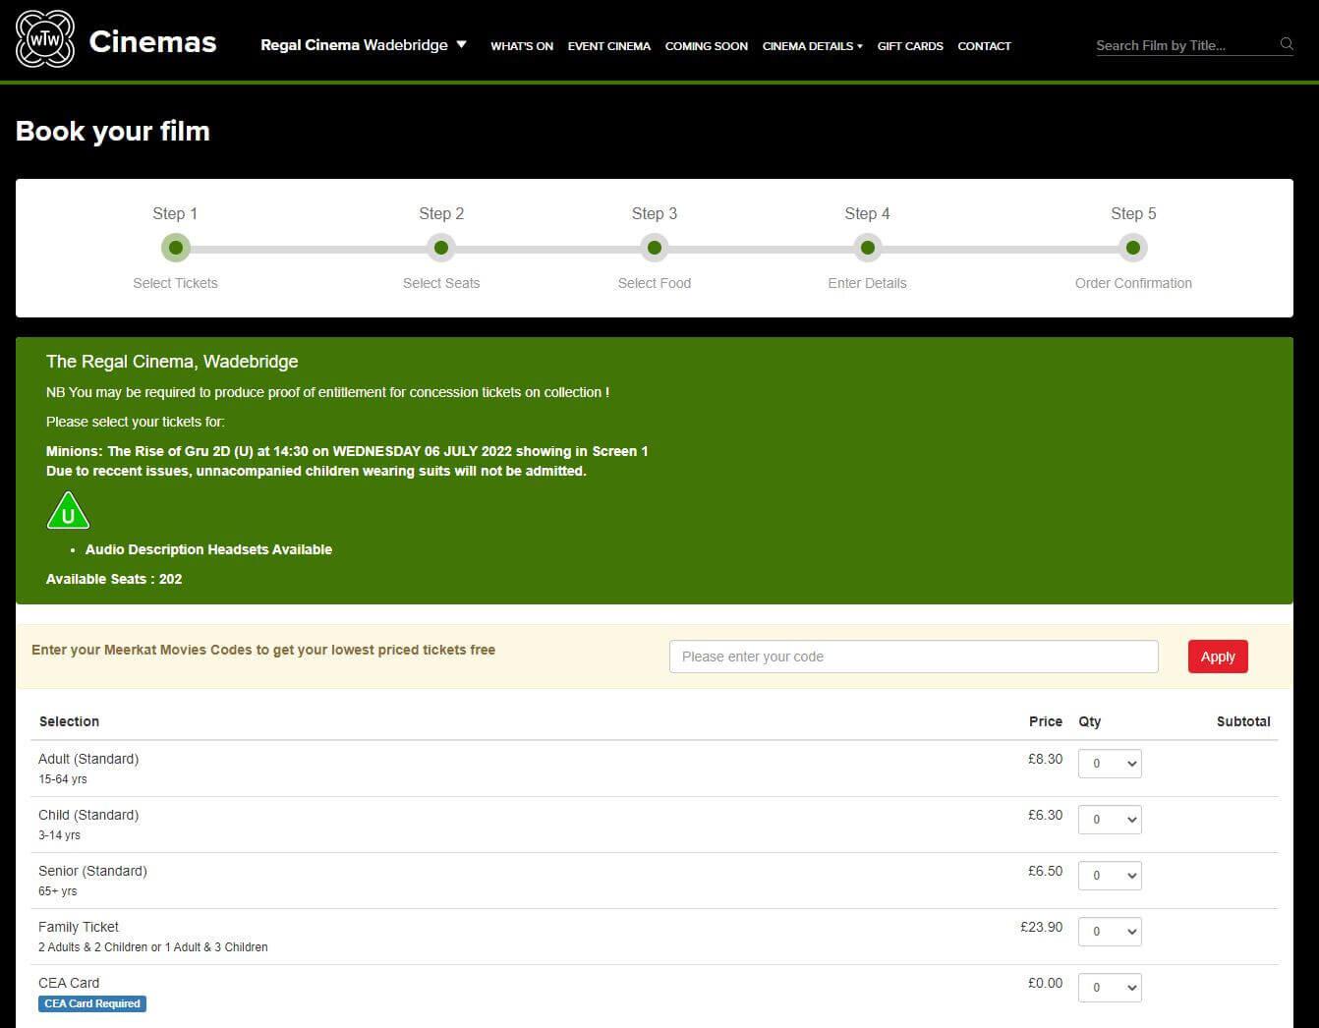Expand the Cinema Details menu
The height and width of the screenshot is (1028, 1319).
pos(812,46)
